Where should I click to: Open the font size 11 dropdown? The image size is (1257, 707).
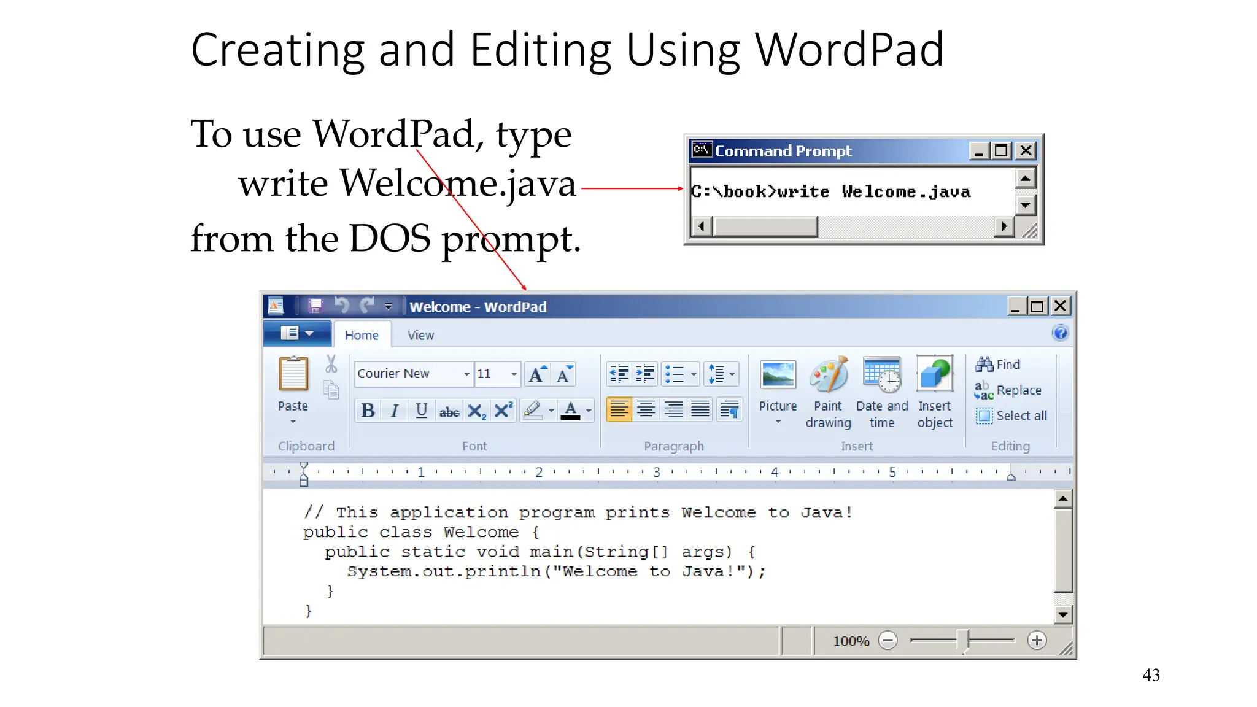(514, 374)
